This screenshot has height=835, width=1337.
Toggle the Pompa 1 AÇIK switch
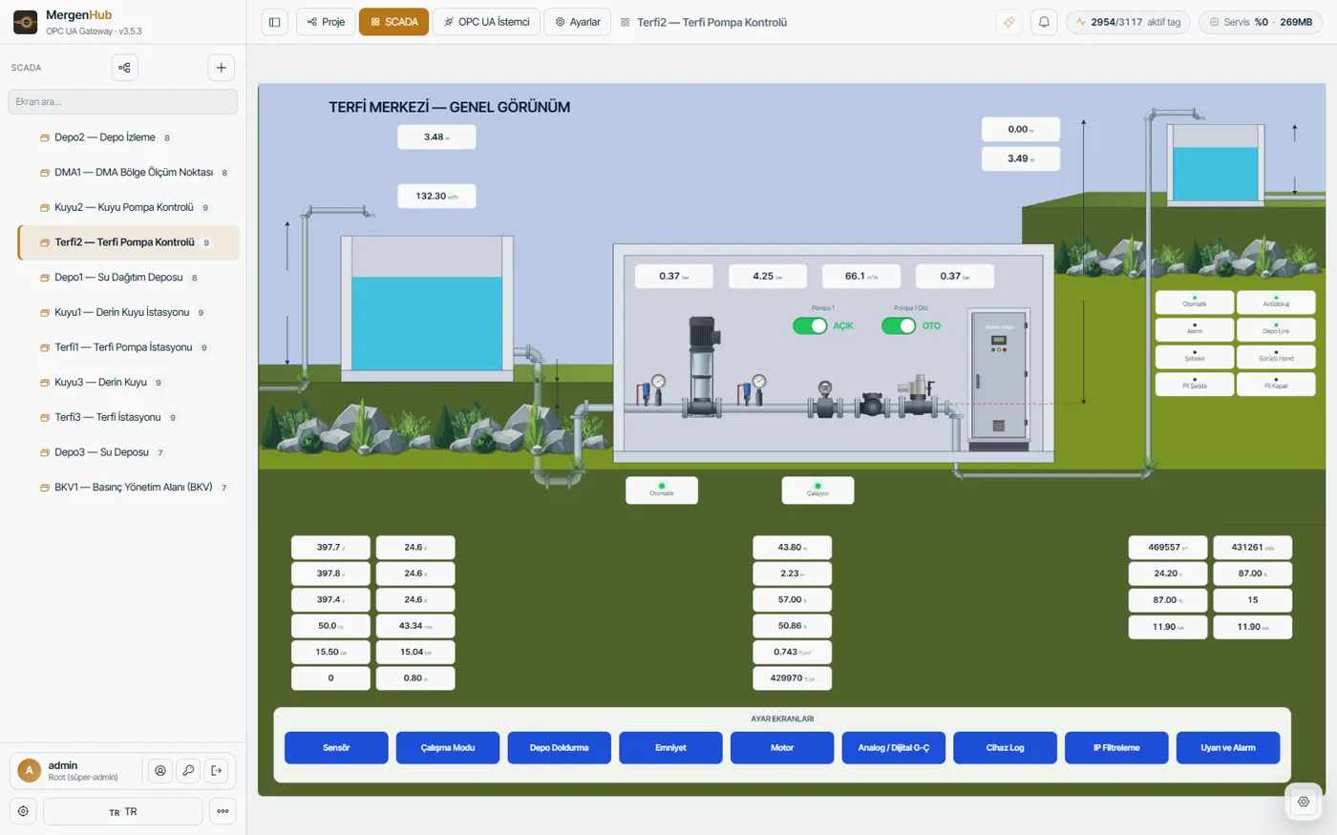tap(810, 325)
